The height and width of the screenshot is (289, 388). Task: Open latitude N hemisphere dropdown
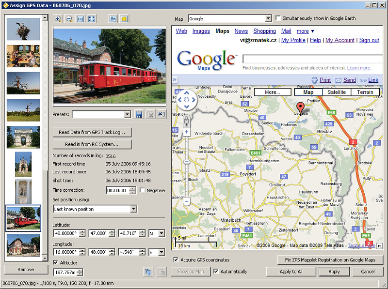click(162, 233)
